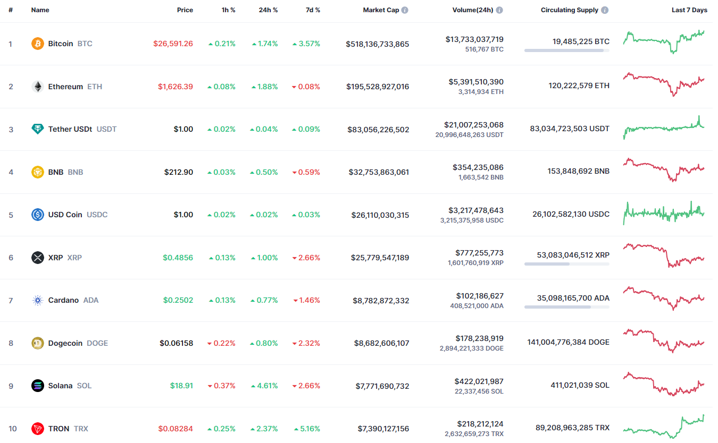718x443 pixels.
Task: Open the USD Coin name link
Action: pyautogui.click(x=65, y=215)
